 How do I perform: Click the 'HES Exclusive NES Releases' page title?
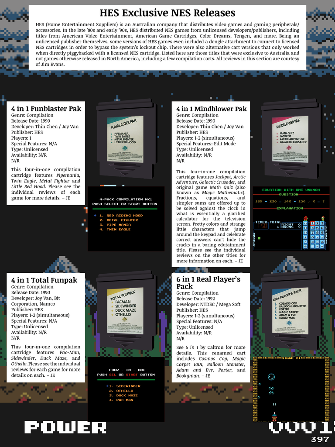(167, 13)
